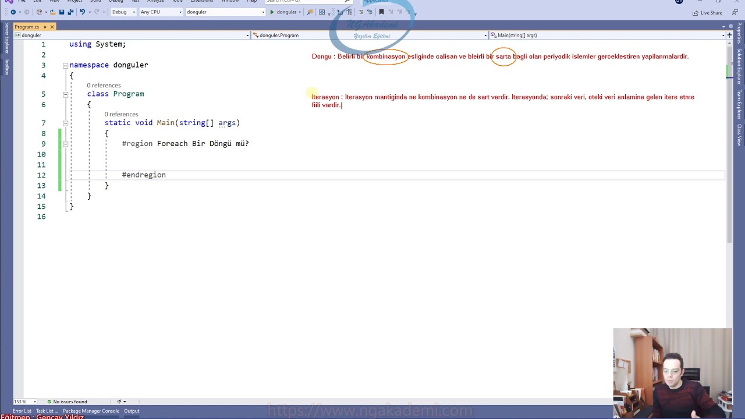Screen dimensions: 745x419
Task: Switch to the Task List tab
Action: (x=47, y=411)
